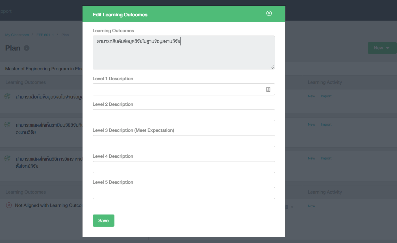This screenshot has height=243, width=397.
Task: Click the Level 2 Description field
Action: click(184, 115)
